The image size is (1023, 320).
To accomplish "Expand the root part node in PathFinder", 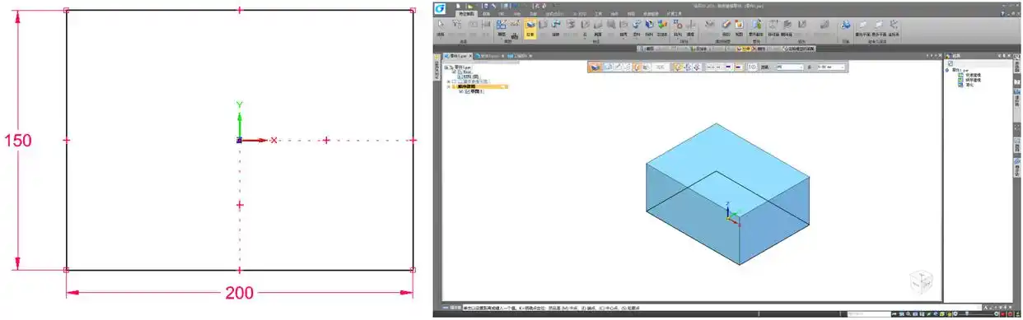I will point(446,67).
